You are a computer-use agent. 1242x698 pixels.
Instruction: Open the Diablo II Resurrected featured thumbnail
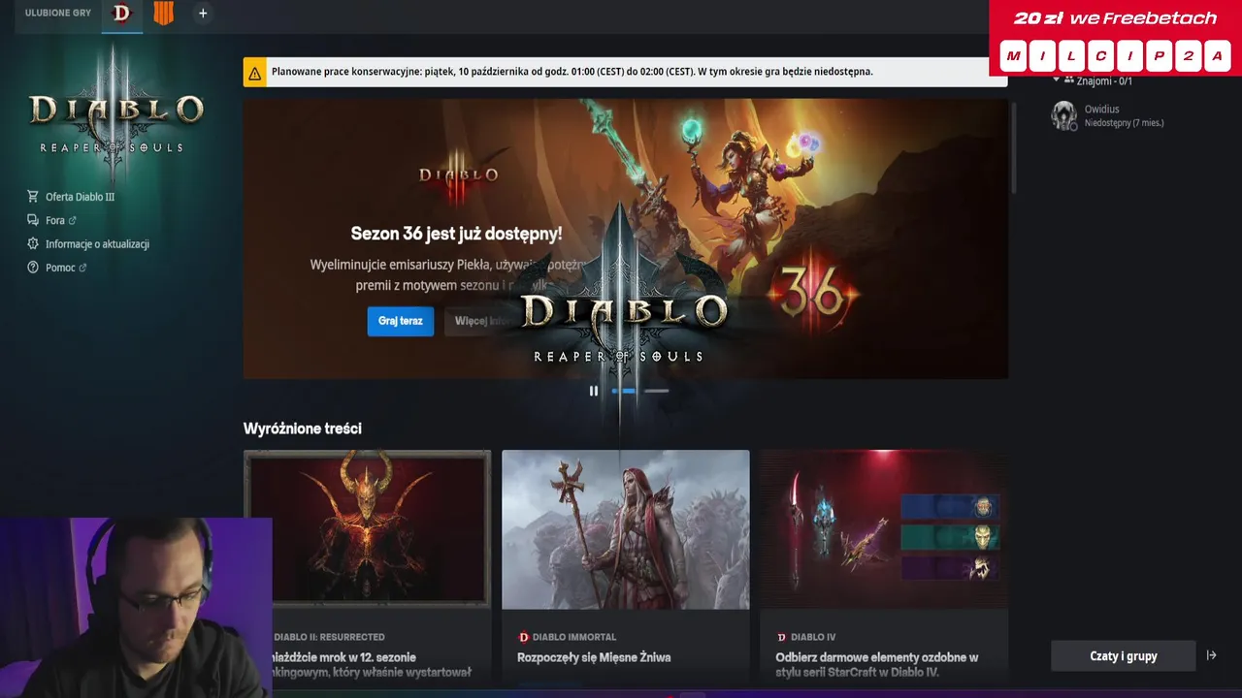tap(367, 529)
